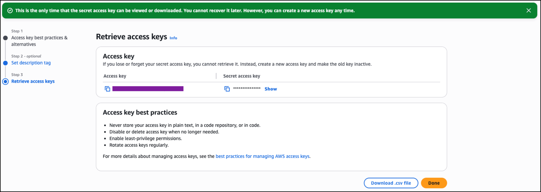Image resolution: width=541 pixels, height=192 pixels.
Task: Dismiss the green notification banner
Action: [x=528, y=10]
